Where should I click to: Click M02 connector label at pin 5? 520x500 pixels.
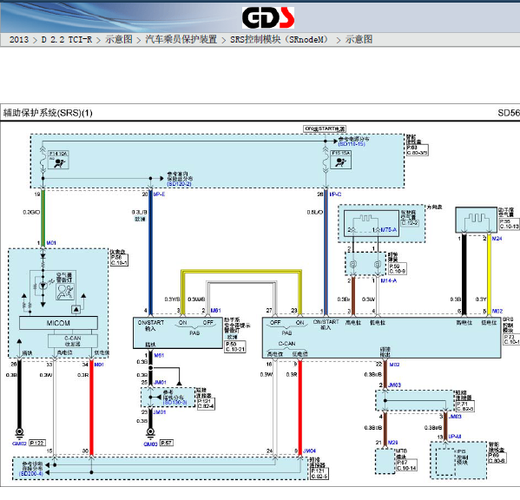497,311
